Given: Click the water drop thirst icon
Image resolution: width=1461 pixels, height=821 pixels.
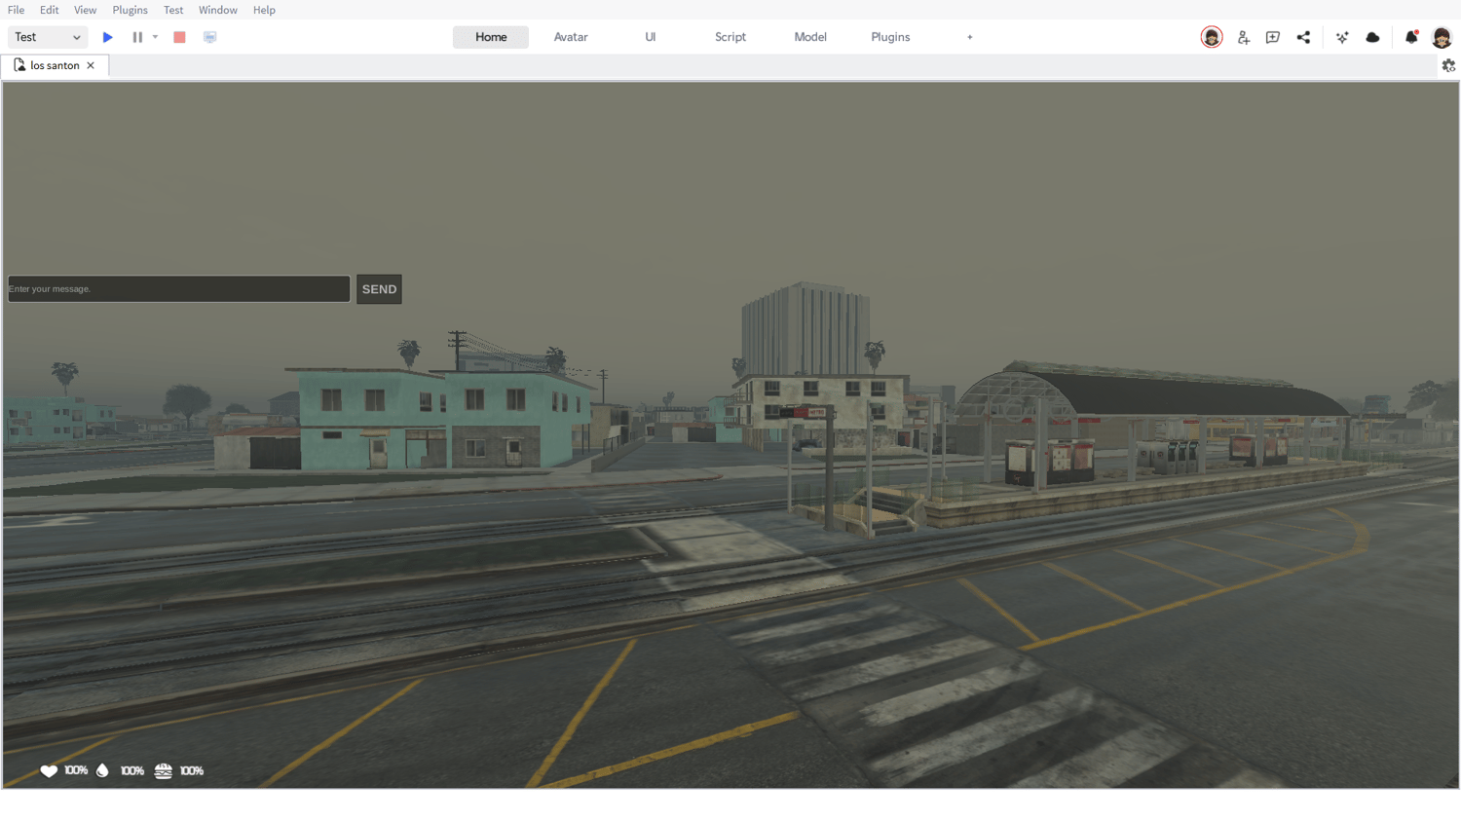Looking at the screenshot, I should [102, 770].
